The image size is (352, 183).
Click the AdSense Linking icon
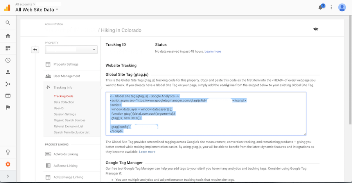[x=48, y=165]
